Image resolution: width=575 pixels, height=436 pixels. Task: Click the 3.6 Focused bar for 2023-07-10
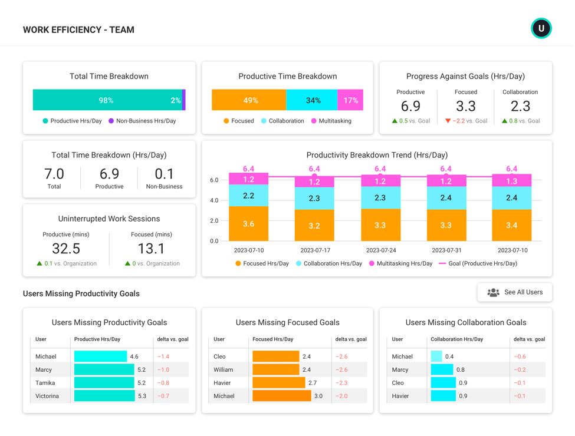(x=249, y=224)
